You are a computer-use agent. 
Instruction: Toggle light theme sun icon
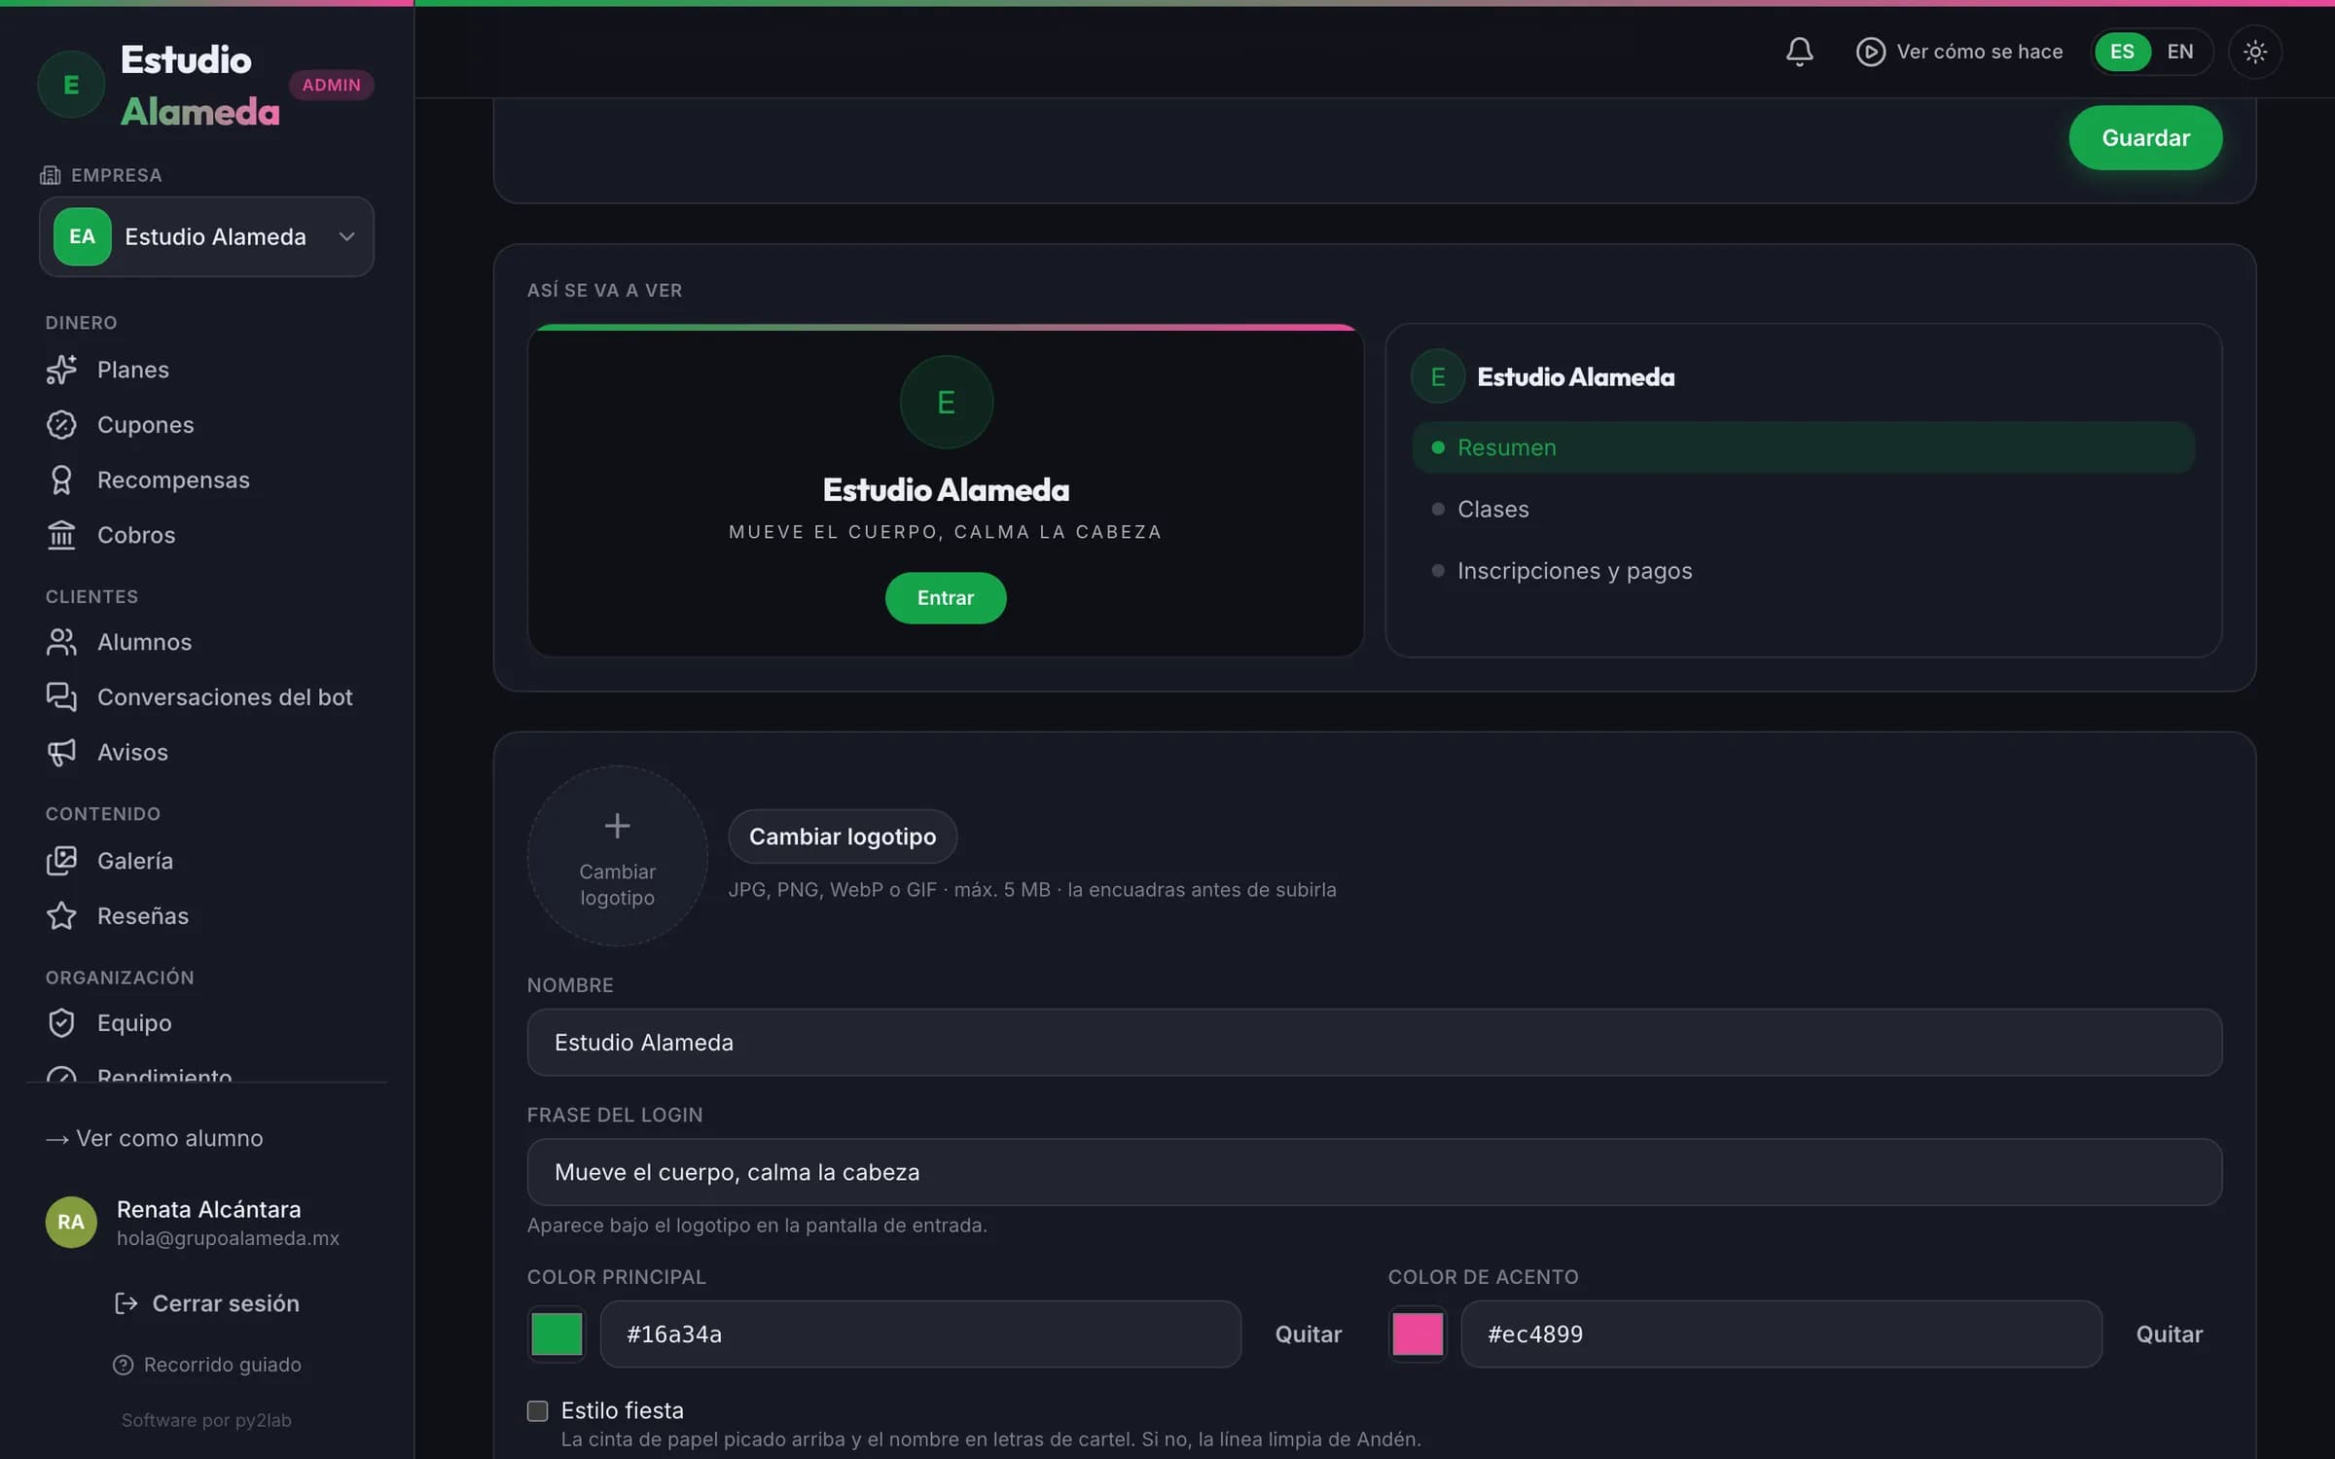pyautogui.click(x=2254, y=52)
